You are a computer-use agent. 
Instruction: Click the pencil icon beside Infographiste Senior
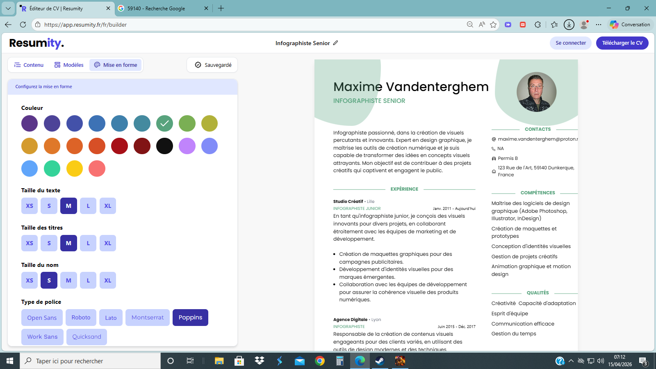click(335, 43)
